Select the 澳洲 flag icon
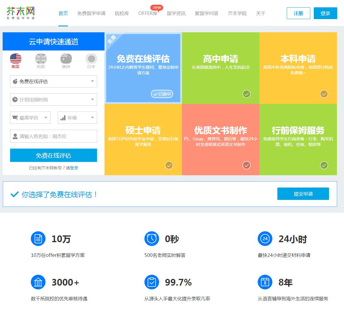Screen dimensions: 344x317 pos(66,59)
